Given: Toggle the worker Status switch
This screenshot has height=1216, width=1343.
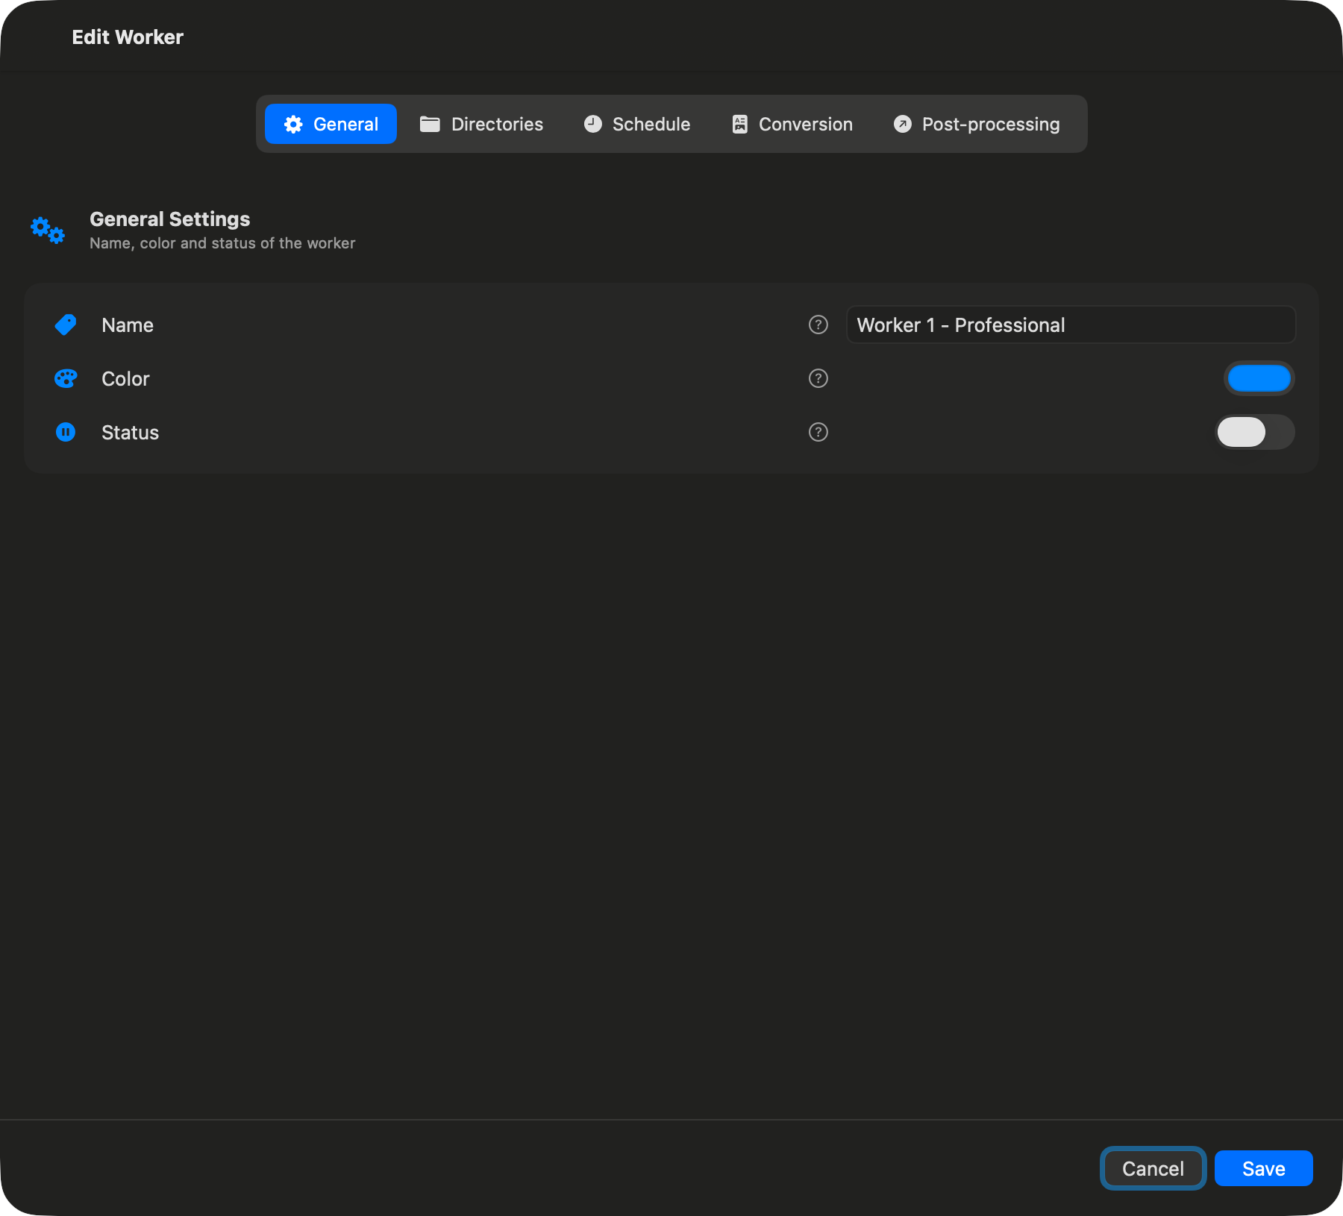Looking at the screenshot, I should [1255, 432].
